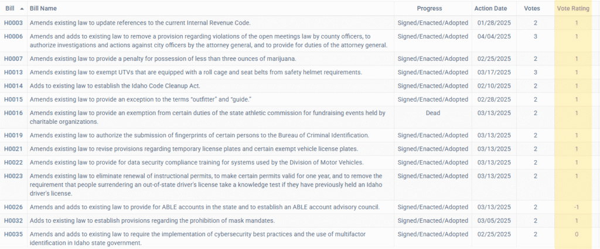The width and height of the screenshot is (600, 249).
Task: View bill H0032 mask mandates
Action: tap(13, 221)
